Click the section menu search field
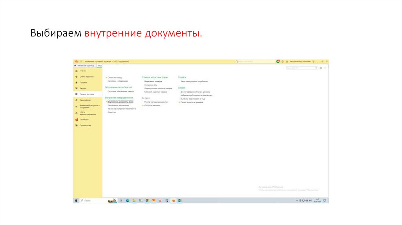Image resolution: width=402 pixels, height=225 pixels. [300, 68]
